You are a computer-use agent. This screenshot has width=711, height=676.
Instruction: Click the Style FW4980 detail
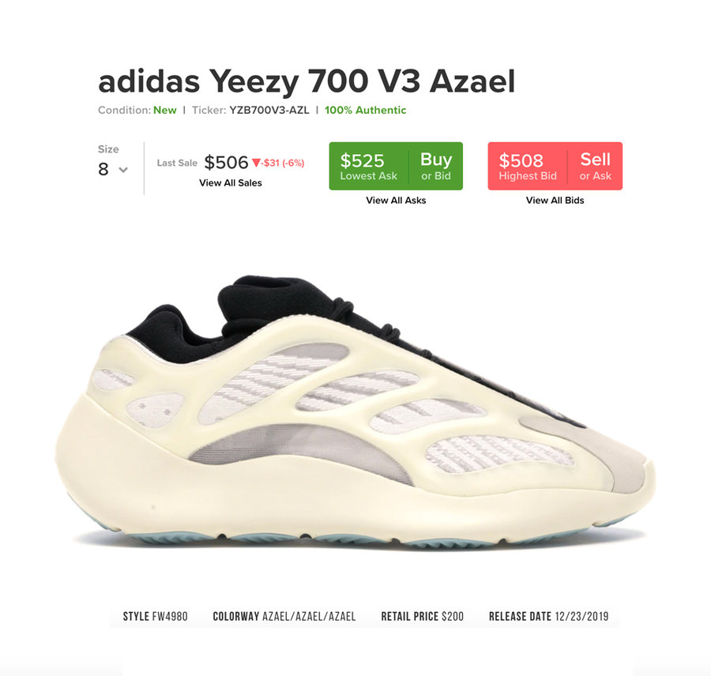click(155, 616)
